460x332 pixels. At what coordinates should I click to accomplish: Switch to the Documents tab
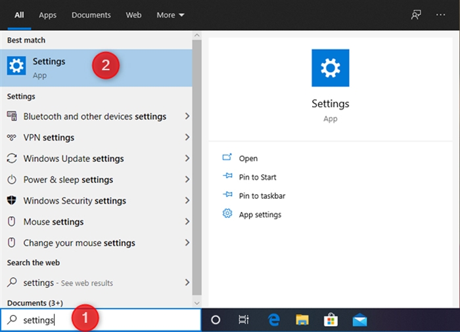coord(91,15)
